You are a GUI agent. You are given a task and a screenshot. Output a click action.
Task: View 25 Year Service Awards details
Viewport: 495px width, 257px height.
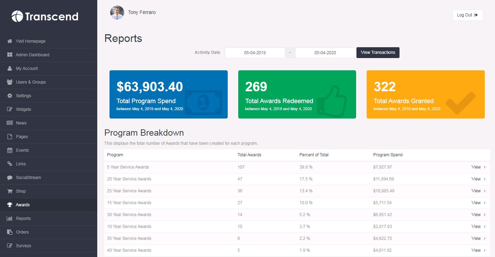(479, 191)
